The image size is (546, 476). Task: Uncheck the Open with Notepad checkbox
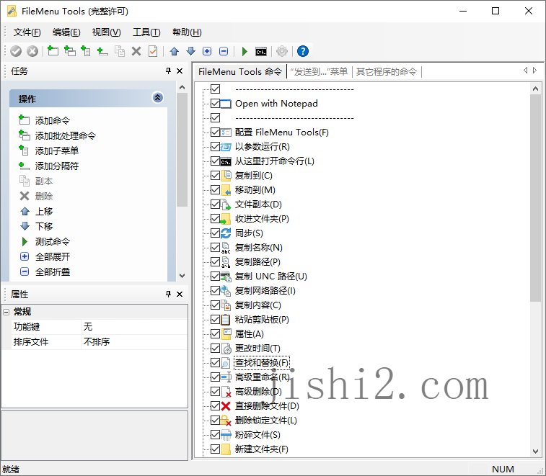[215, 104]
